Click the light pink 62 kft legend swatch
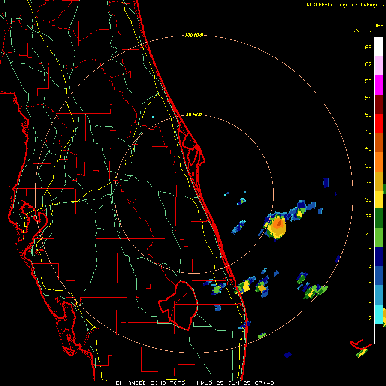The width and height of the screenshot is (386, 386). [379, 66]
